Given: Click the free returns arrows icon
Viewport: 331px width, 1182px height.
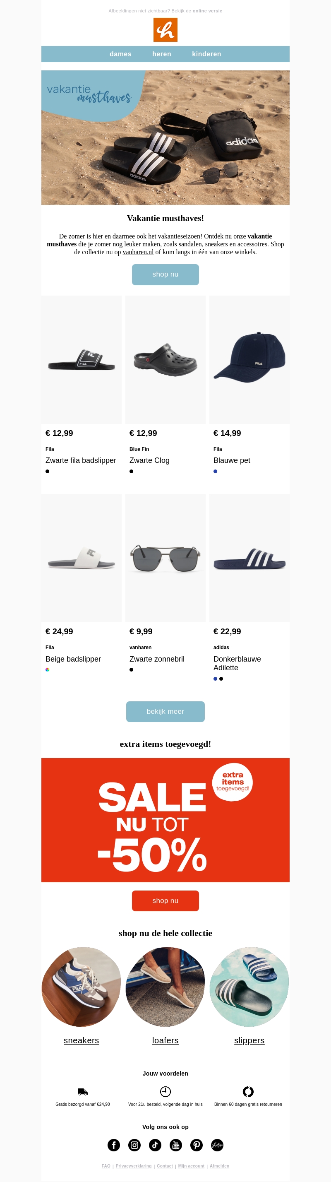Looking at the screenshot, I should click(248, 1092).
